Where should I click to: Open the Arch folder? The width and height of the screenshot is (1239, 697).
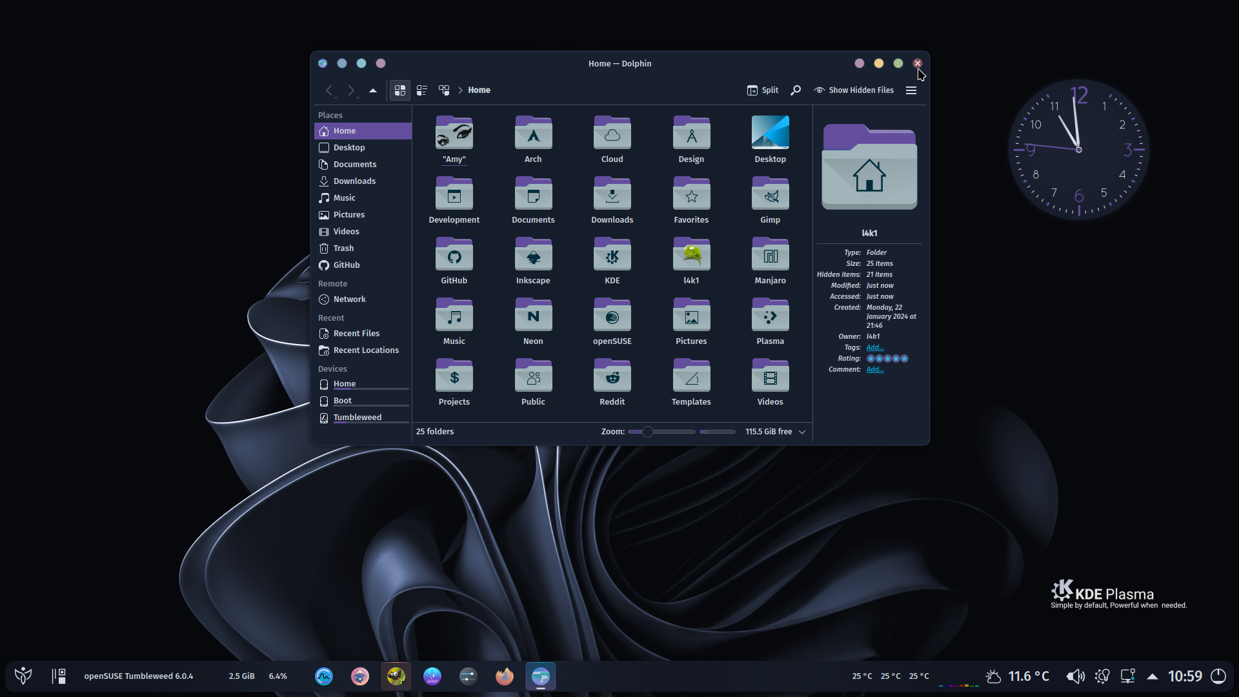tap(533, 139)
